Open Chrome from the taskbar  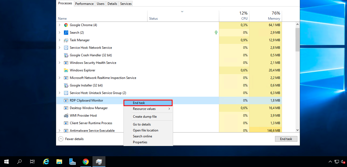[86, 162]
